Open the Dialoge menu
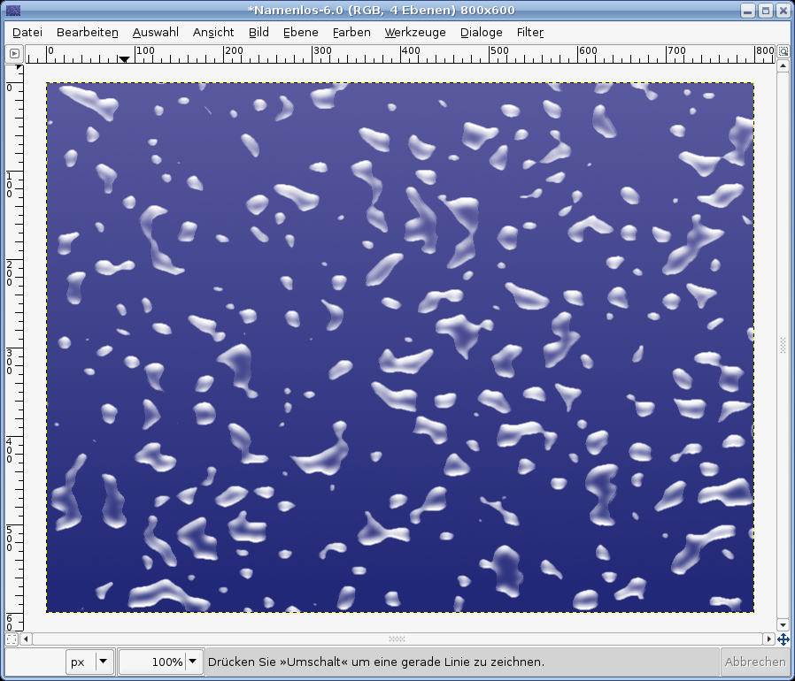The width and height of the screenshot is (795, 681). point(481,33)
